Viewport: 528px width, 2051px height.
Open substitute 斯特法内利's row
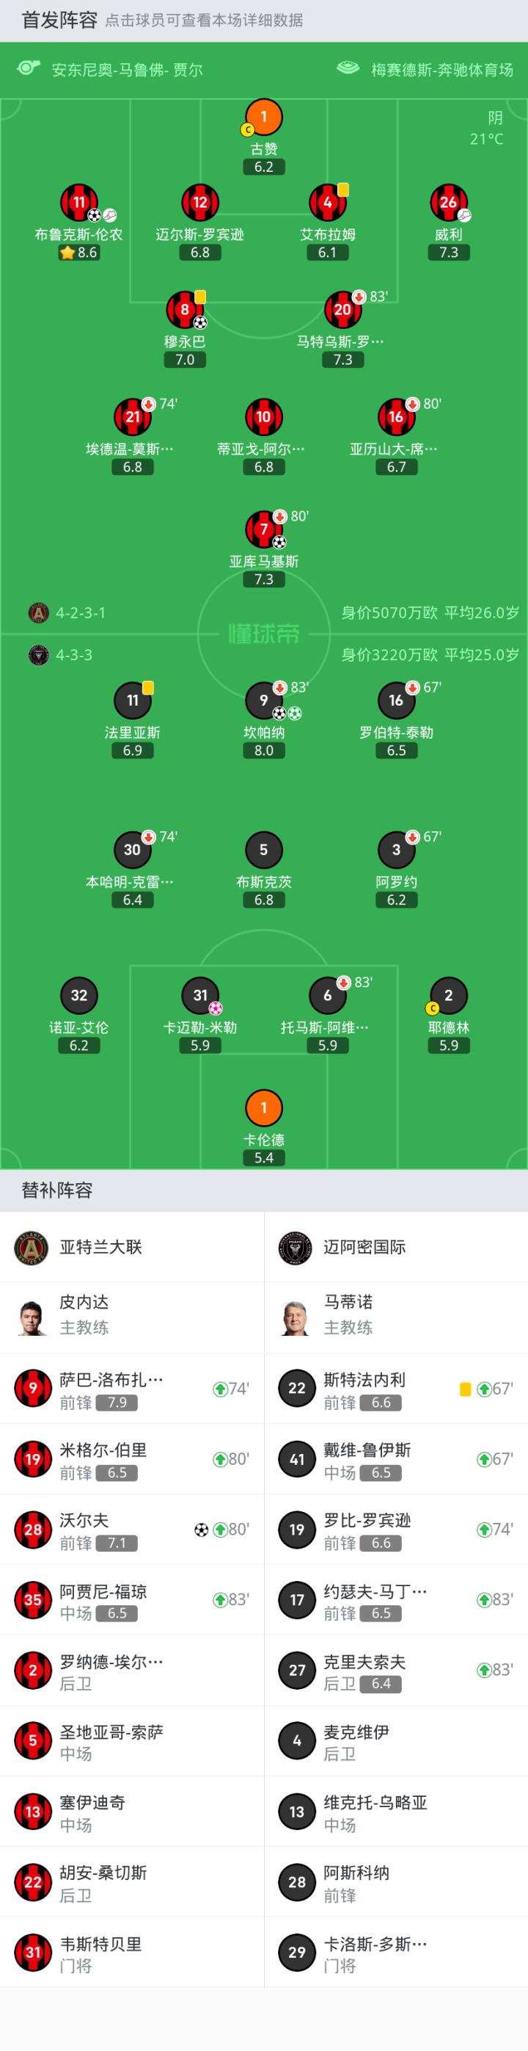(x=395, y=1389)
